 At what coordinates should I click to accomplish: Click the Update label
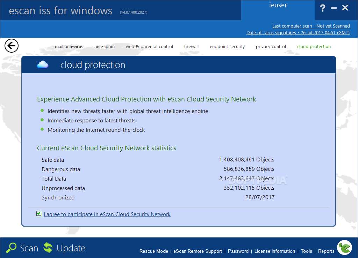point(71,248)
